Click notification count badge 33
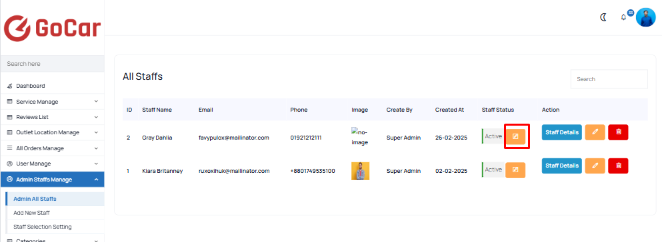Screen dimensions: 662x242 tap(631, 13)
